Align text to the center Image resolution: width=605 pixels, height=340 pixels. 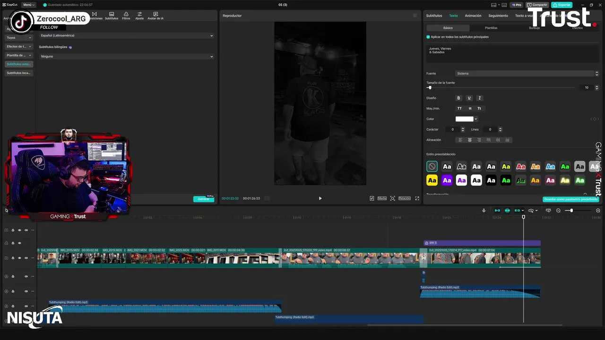coord(470,140)
